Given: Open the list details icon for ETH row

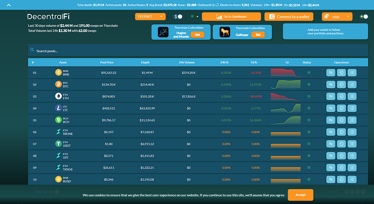Looking at the screenshot, I should point(352,96).
